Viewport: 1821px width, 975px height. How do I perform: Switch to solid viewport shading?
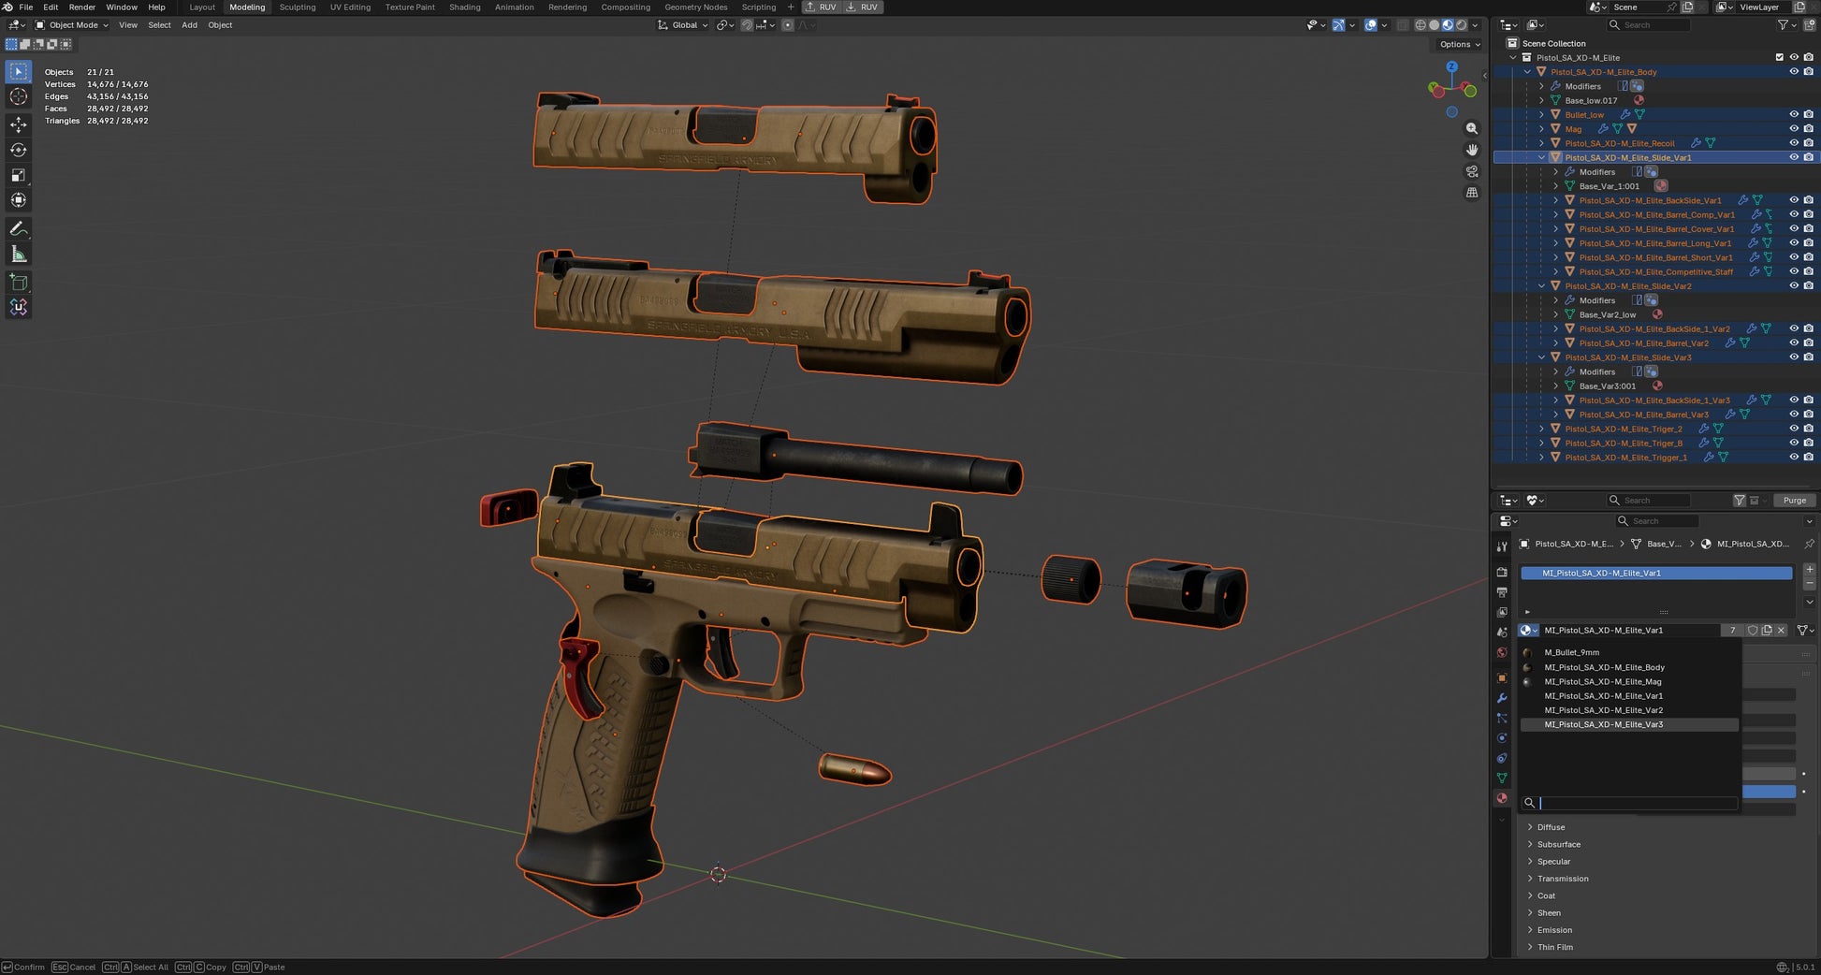click(x=1434, y=25)
